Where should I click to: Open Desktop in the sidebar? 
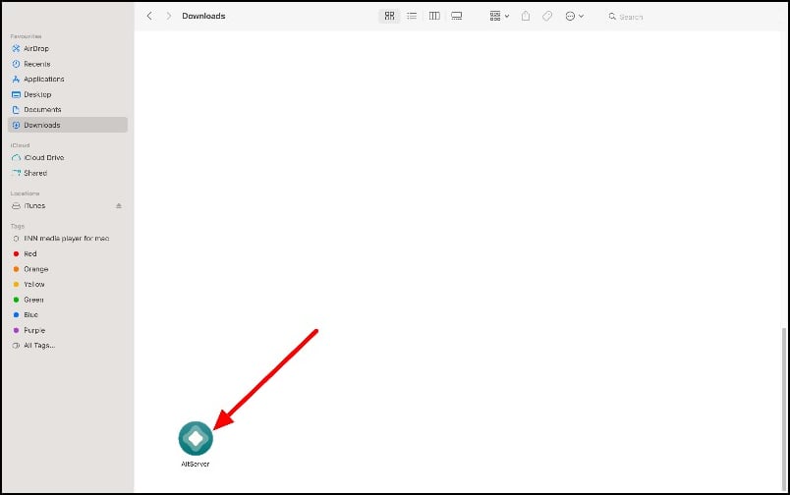click(x=68, y=94)
